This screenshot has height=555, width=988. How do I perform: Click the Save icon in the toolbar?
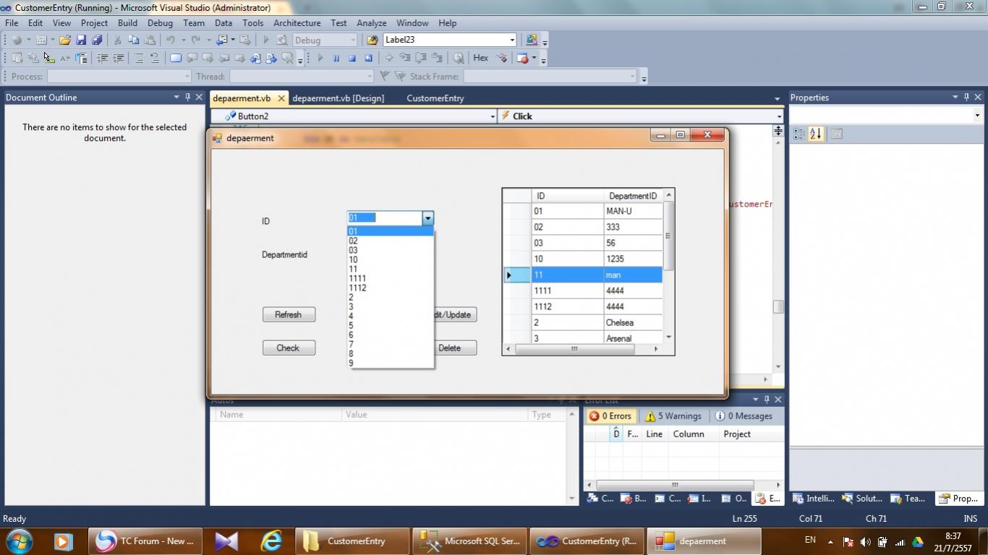(x=81, y=40)
